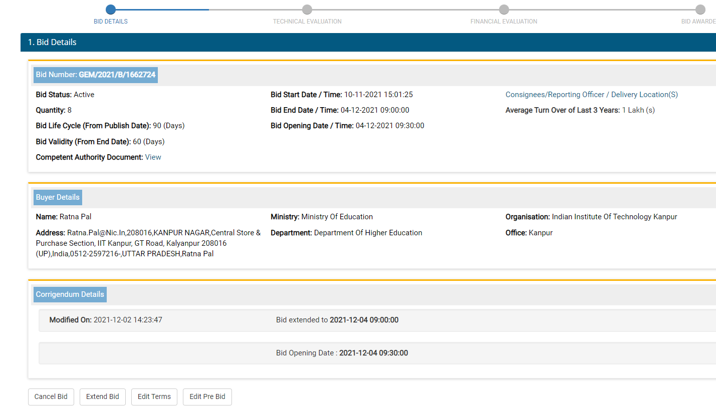
Task: Click the Technical Evaluation step circle
Action: click(307, 10)
